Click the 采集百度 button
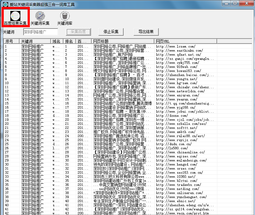The width and height of the screenshot is (255, 215). pyautogui.click(x=78, y=32)
